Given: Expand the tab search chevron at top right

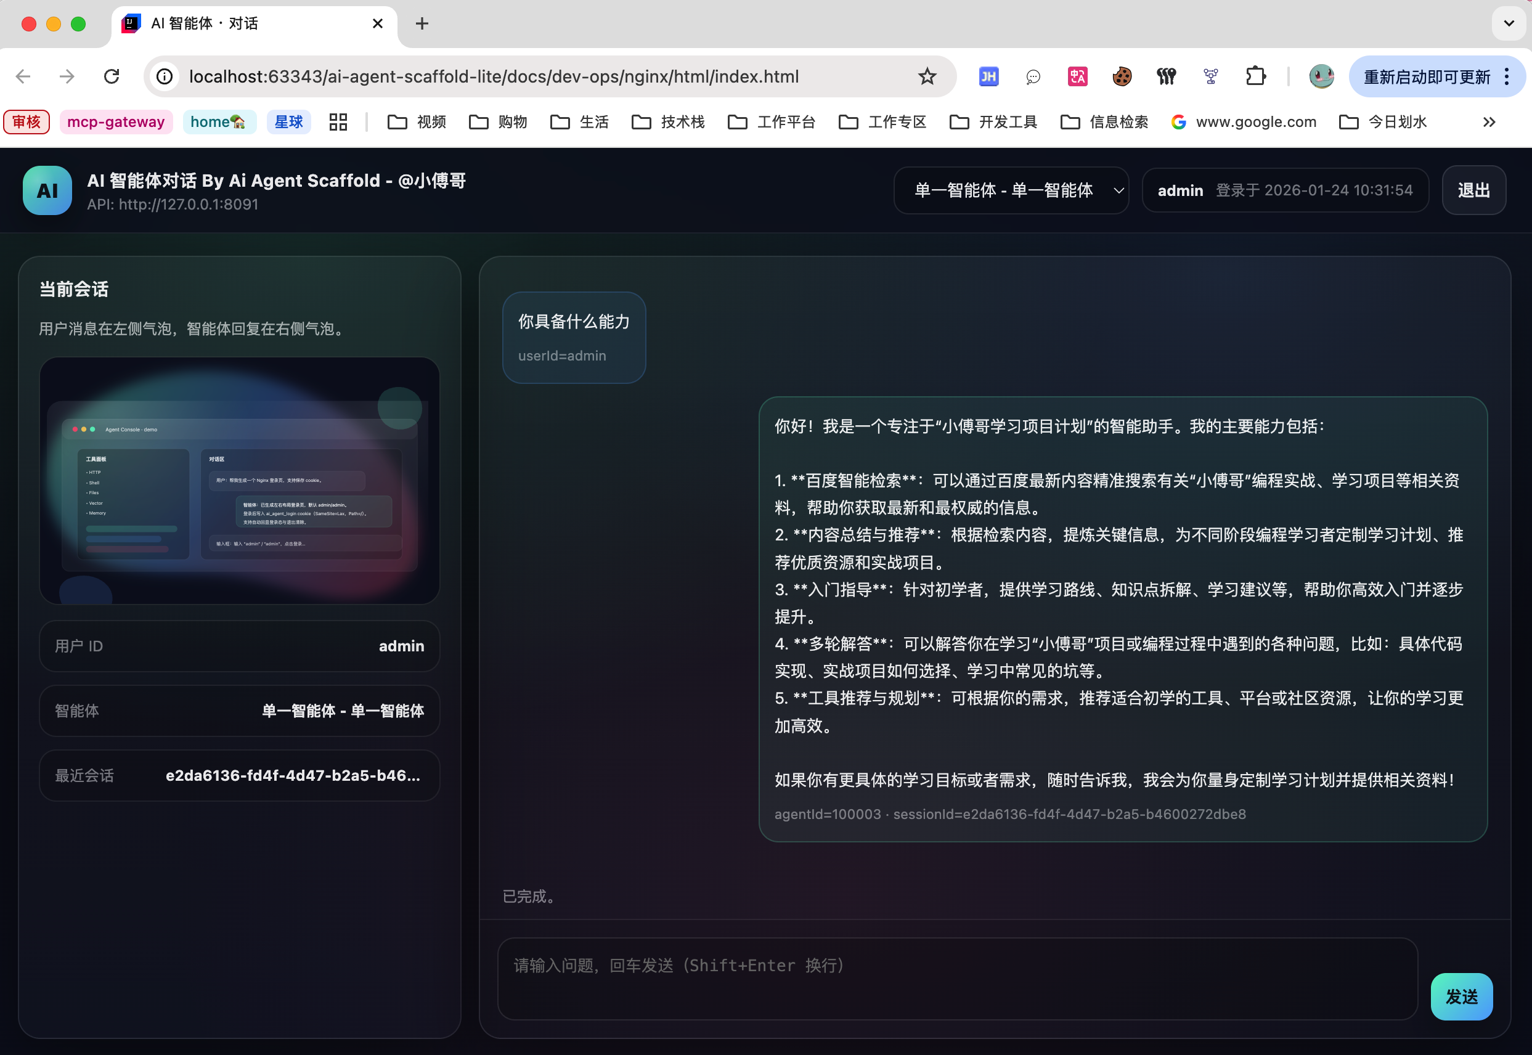Looking at the screenshot, I should tap(1508, 24).
